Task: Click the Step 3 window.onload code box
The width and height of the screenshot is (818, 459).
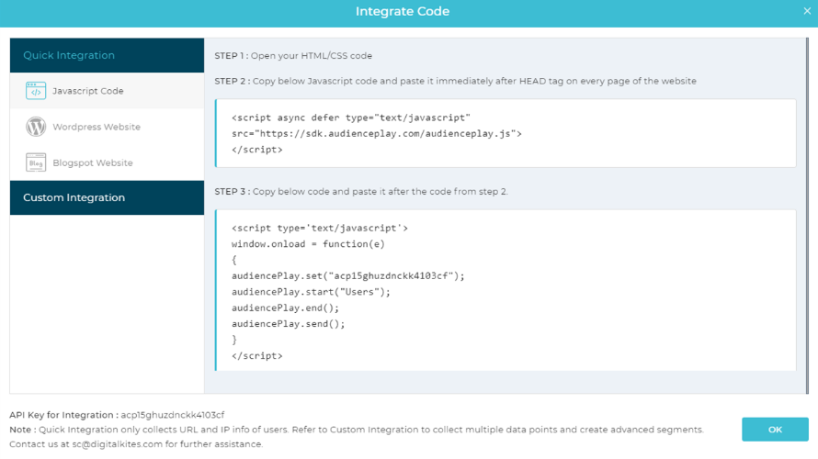Action: pos(506,290)
